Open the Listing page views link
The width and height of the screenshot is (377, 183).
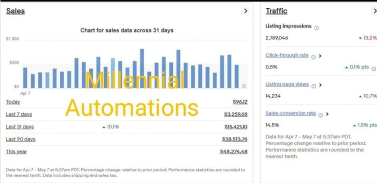pyautogui.click(x=287, y=84)
